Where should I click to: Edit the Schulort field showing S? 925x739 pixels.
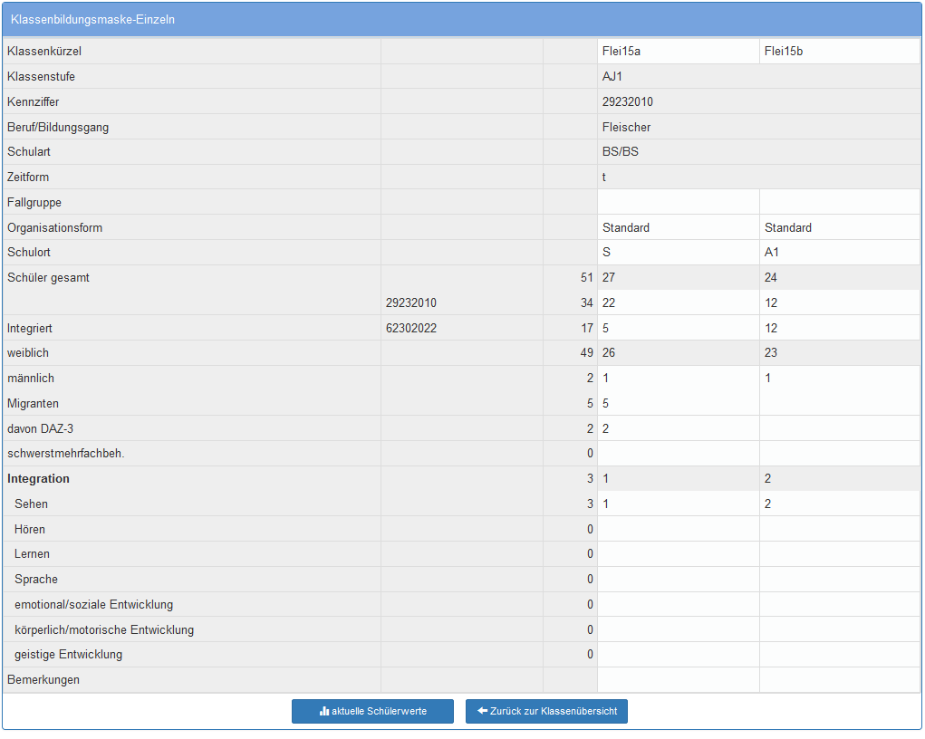tap(678, 253)
